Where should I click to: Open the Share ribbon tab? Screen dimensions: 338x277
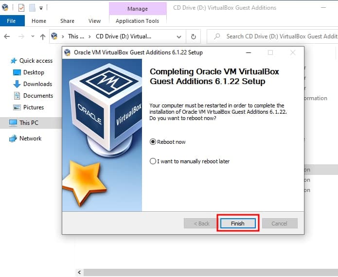click(67, 21)
